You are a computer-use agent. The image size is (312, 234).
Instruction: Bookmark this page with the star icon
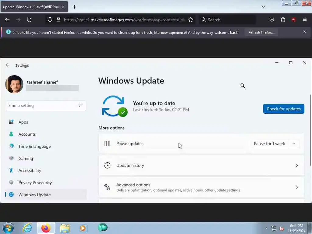tap(191, 20)
